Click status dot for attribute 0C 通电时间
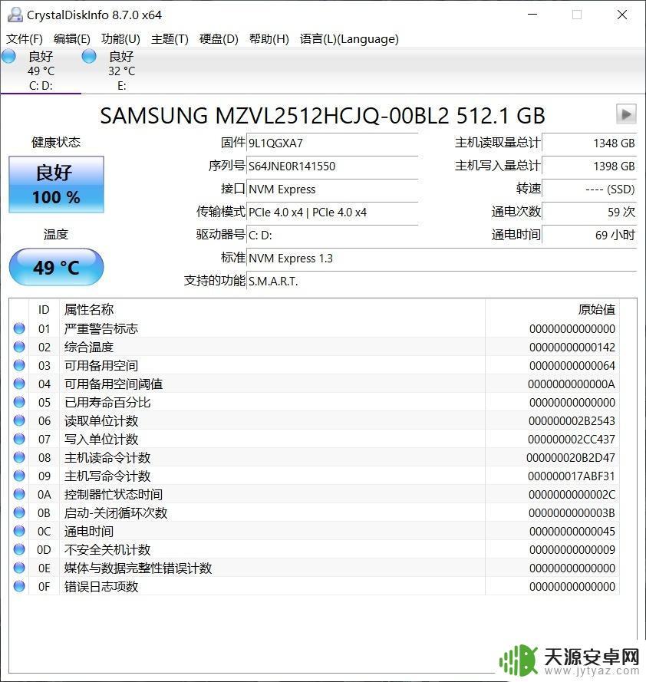Screen dimensions: 646x682 point(19,531)
